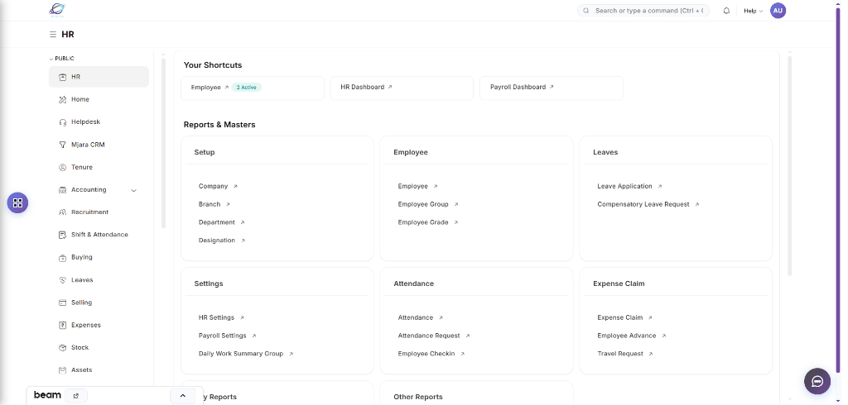Open the HR Settings link
Screen dimensions: 848x405
point(216,318)
